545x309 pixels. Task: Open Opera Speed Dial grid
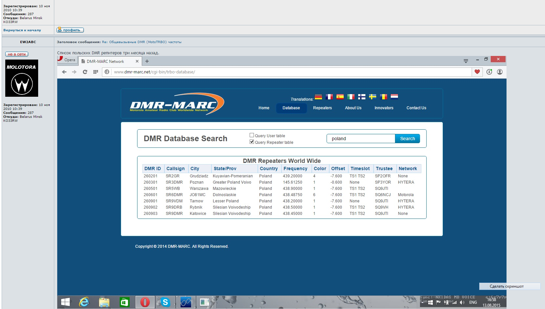click(x=96, y=72)
